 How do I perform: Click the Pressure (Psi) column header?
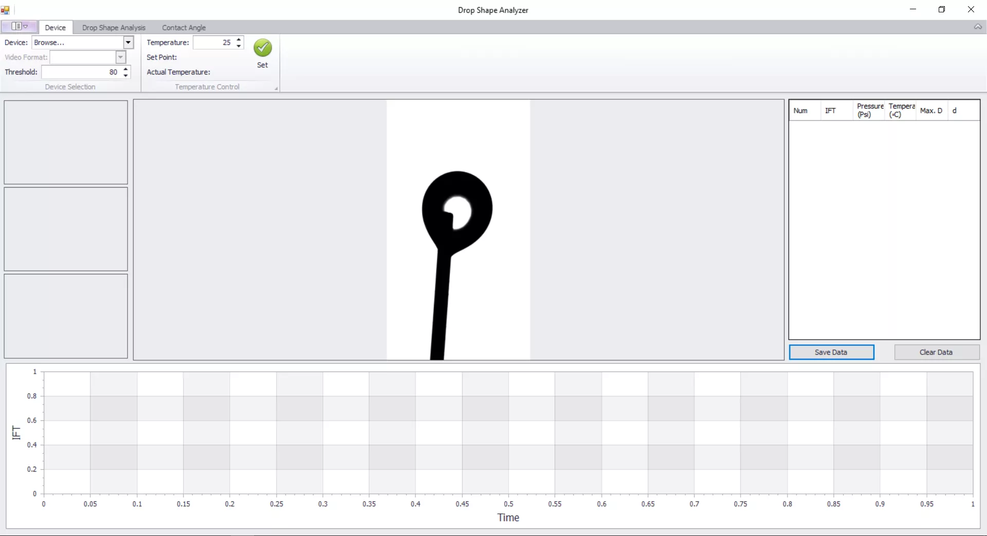coord(869,110)
